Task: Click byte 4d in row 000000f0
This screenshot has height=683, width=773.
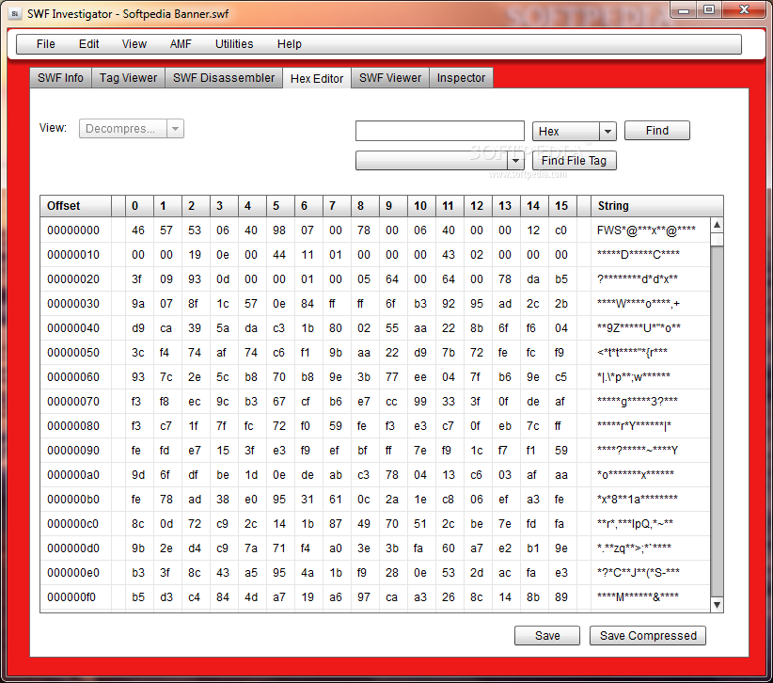Action: click(251, 597)
